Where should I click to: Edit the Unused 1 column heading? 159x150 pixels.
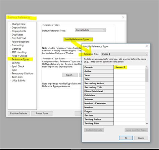[129, 67]
